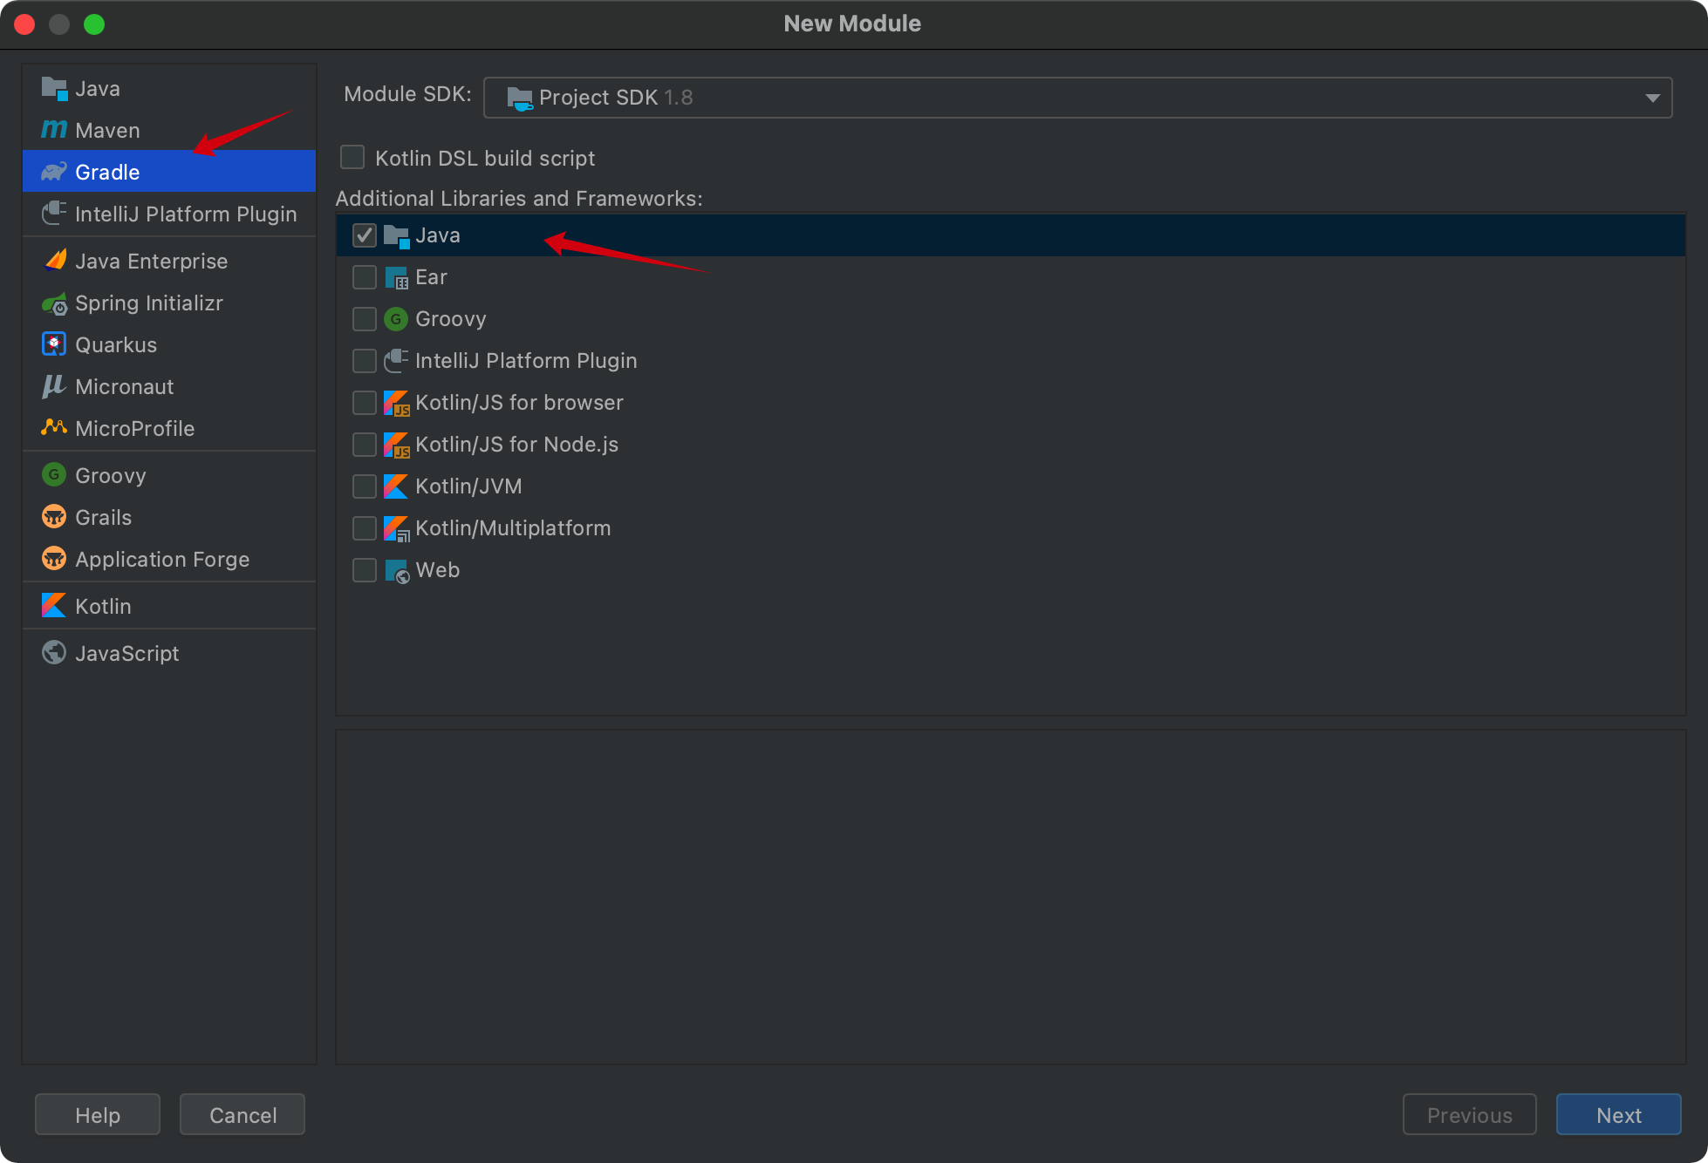This screenshot has height=1163, width=1708.
Task: Click the Groovy framework icon
Action: (397, 319)
